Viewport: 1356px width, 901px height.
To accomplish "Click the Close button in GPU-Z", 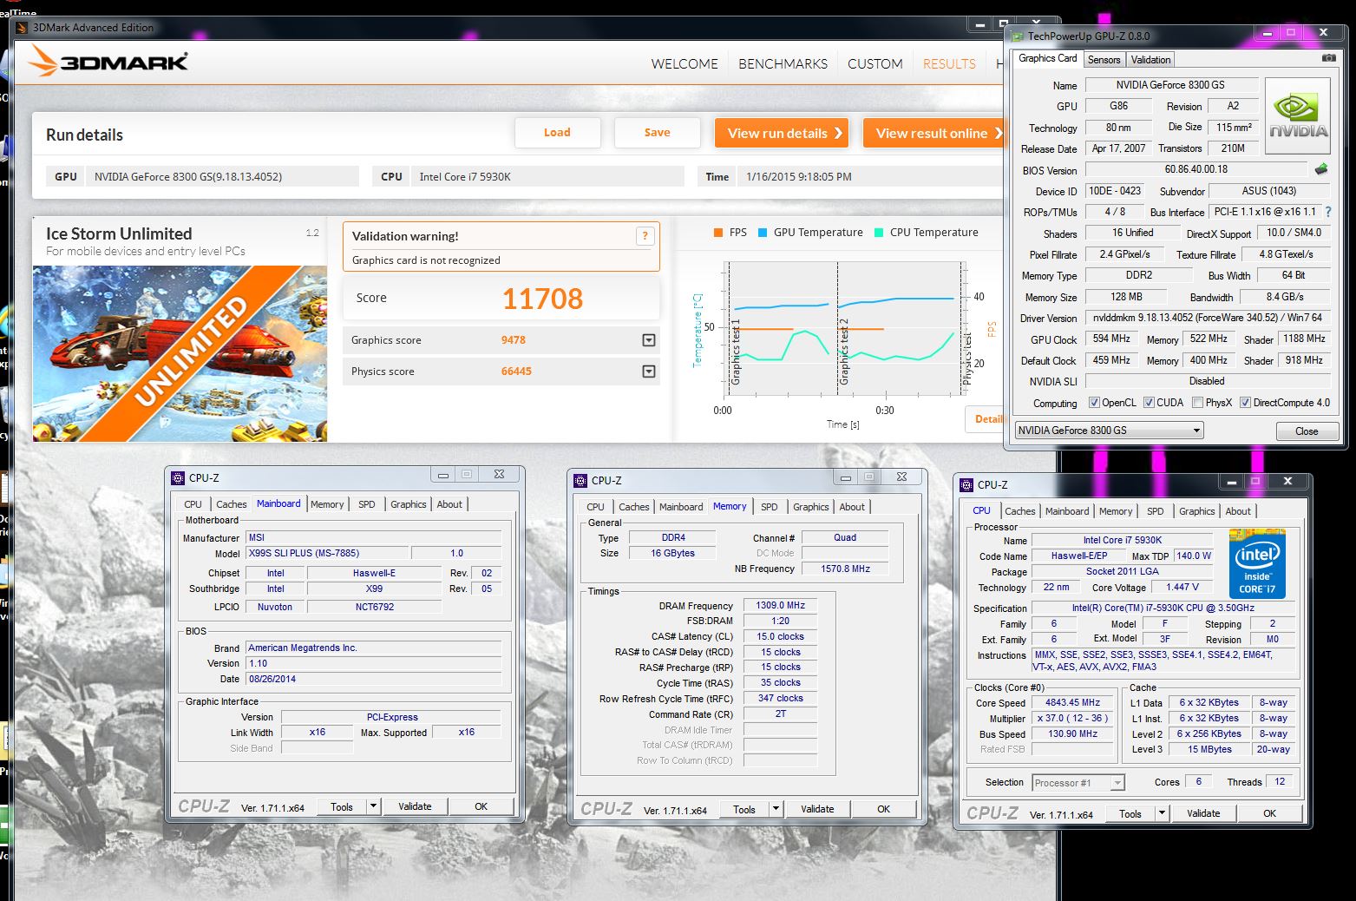I will [1306, 431].
